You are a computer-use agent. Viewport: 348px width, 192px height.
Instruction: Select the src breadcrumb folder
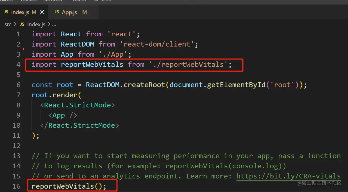click(x=8, y=25)
